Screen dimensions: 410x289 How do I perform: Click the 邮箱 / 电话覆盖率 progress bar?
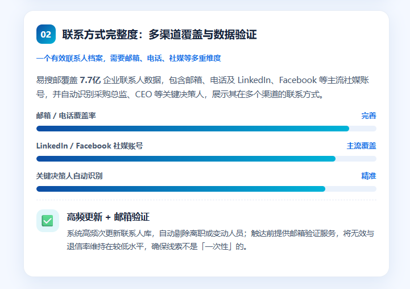[x=206, y=129]
